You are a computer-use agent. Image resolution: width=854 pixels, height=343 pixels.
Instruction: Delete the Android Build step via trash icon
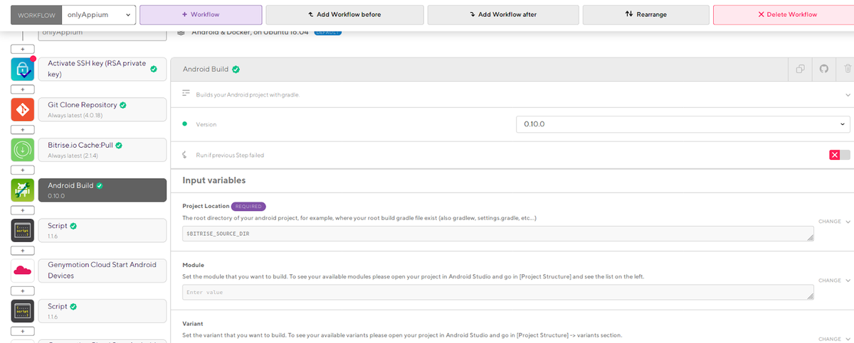coord(847,69)
